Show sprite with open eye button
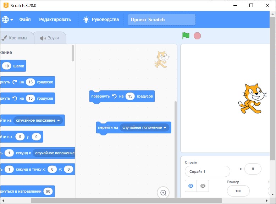 pos(191,186)
